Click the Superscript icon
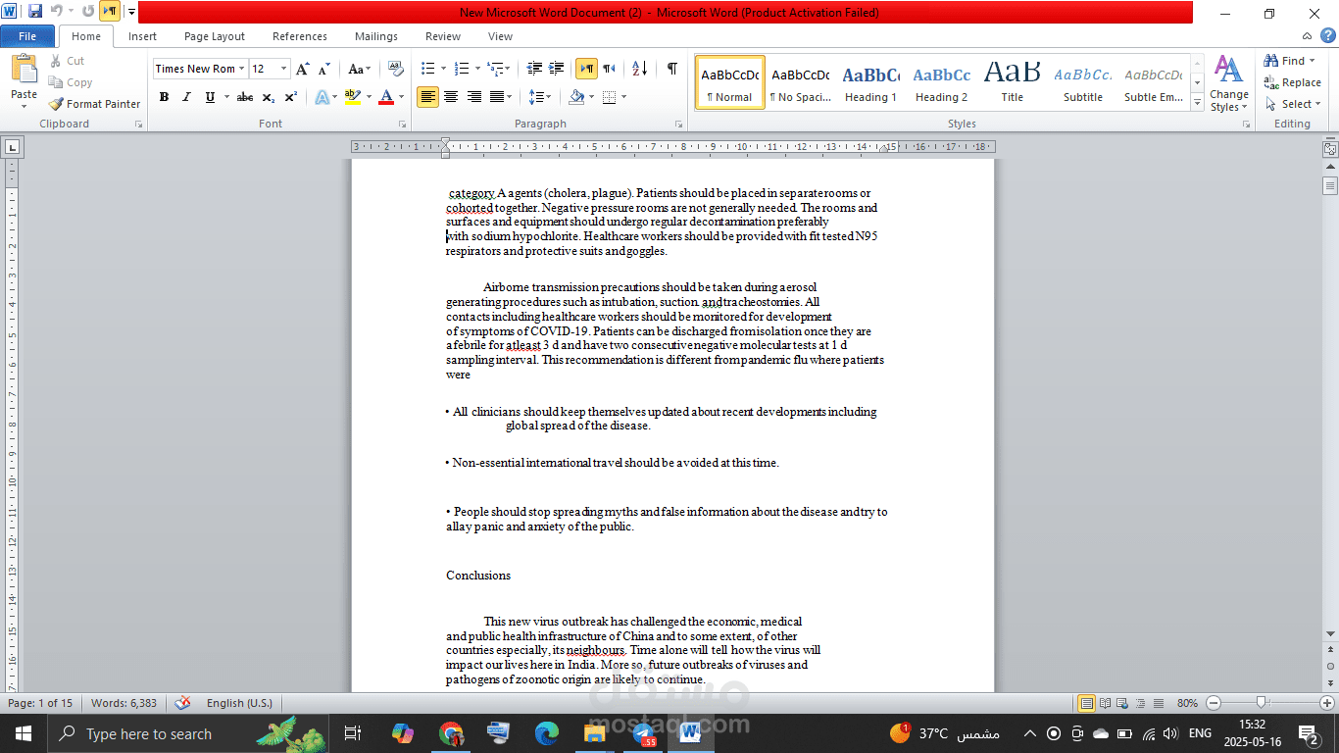 290,97
